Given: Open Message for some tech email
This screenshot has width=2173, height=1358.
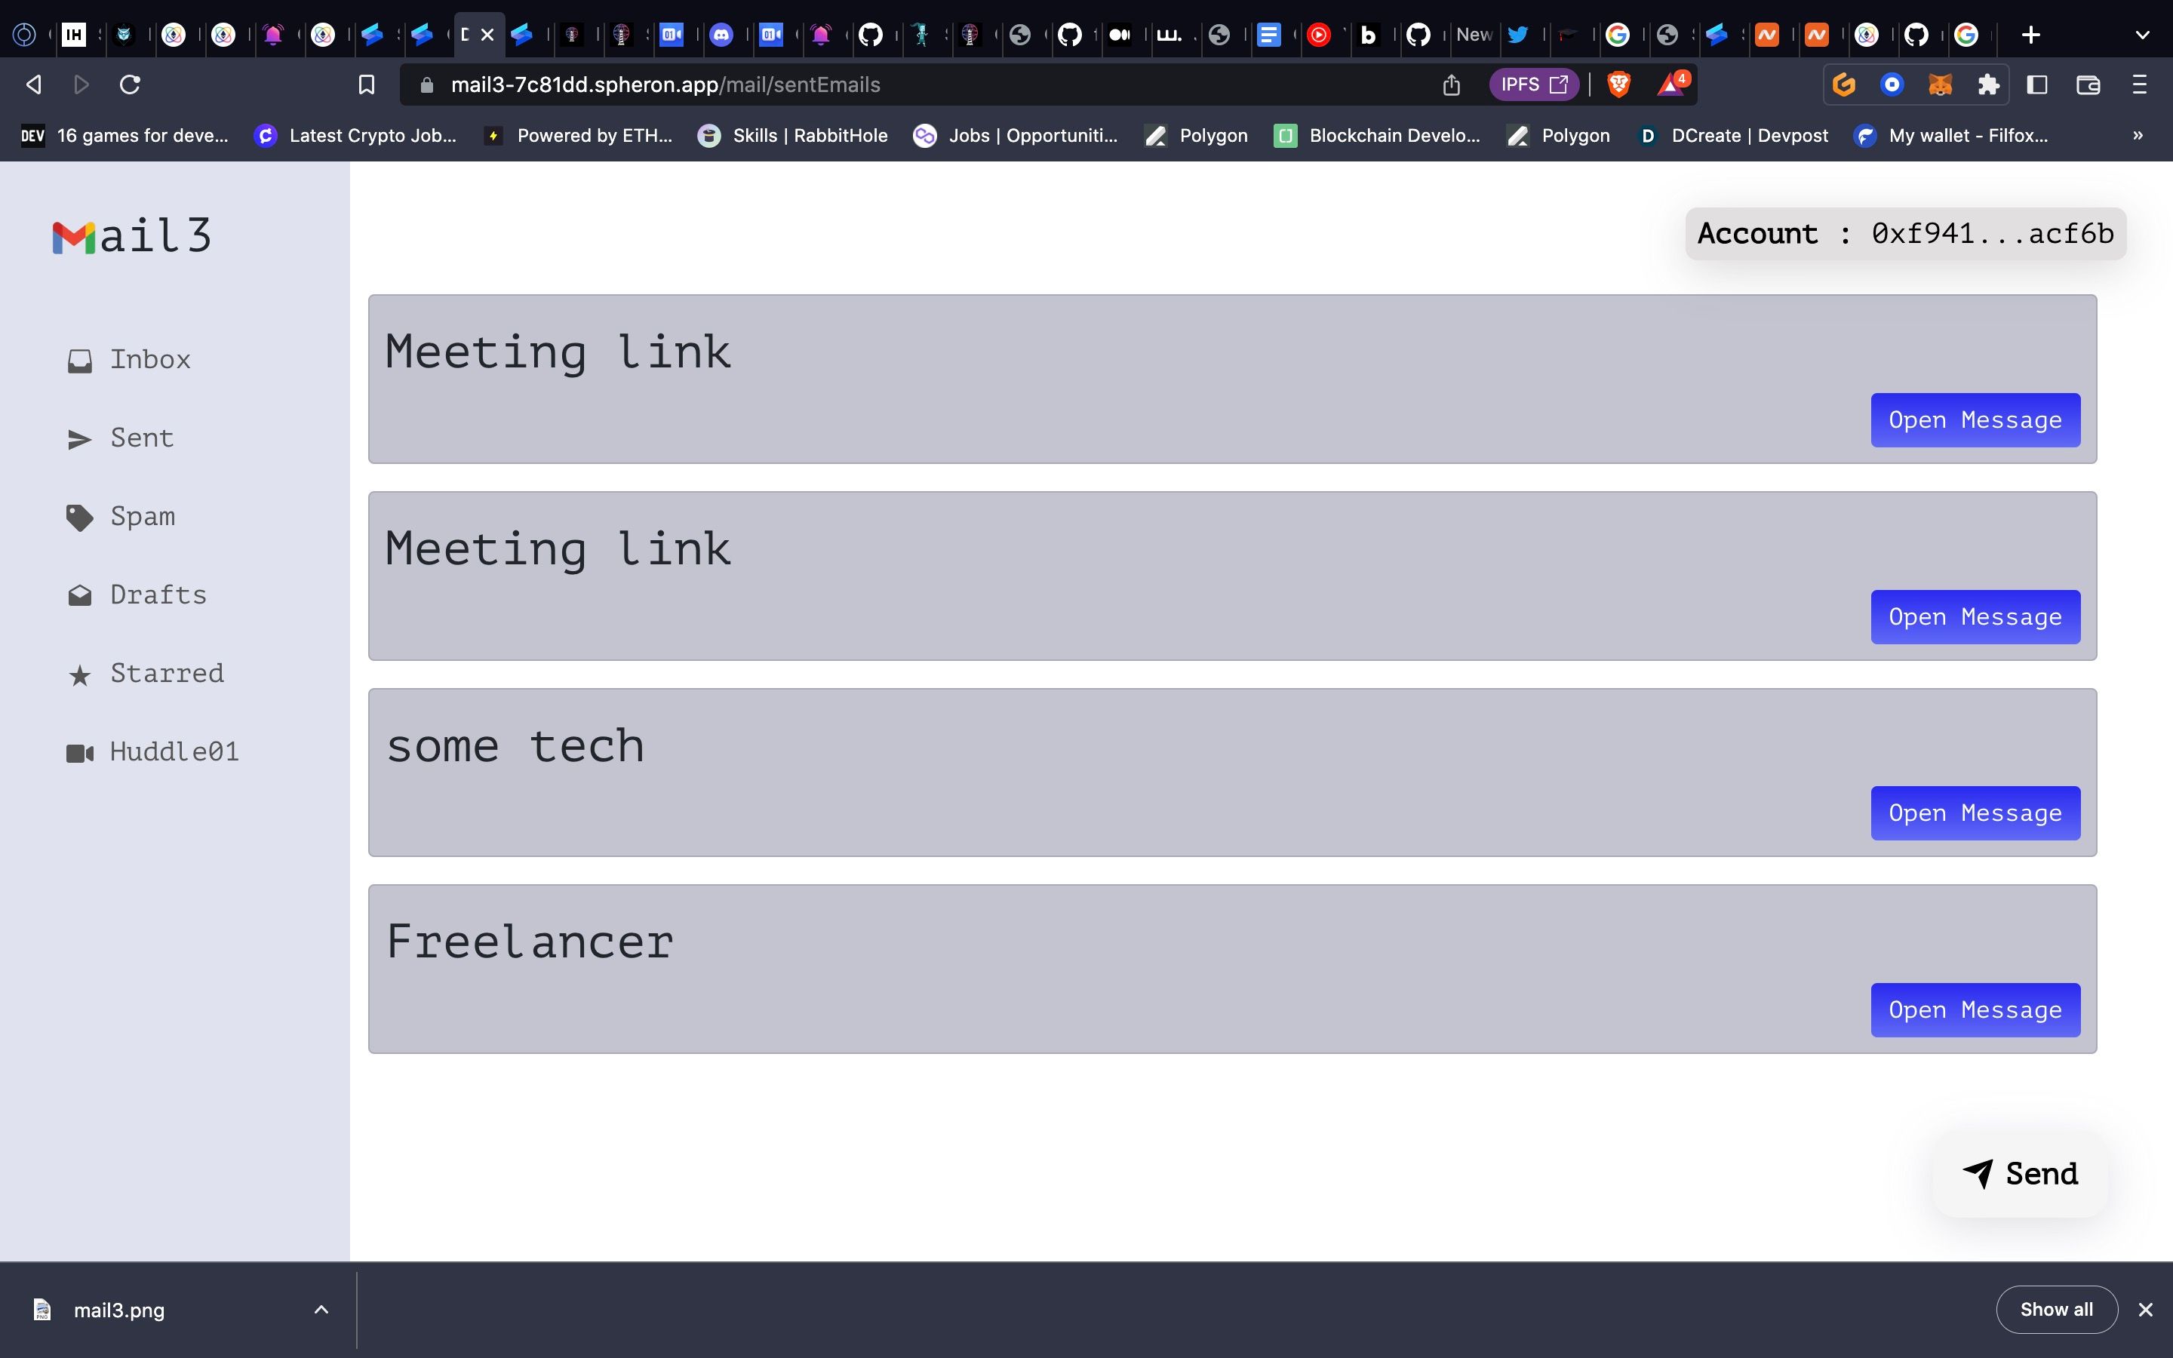Looking at the screenshot, I should click(x=1975, y=812).
